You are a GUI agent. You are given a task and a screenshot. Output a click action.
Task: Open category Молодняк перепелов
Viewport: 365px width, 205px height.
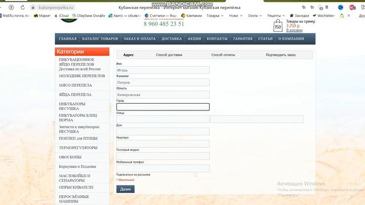pos(82,76)
